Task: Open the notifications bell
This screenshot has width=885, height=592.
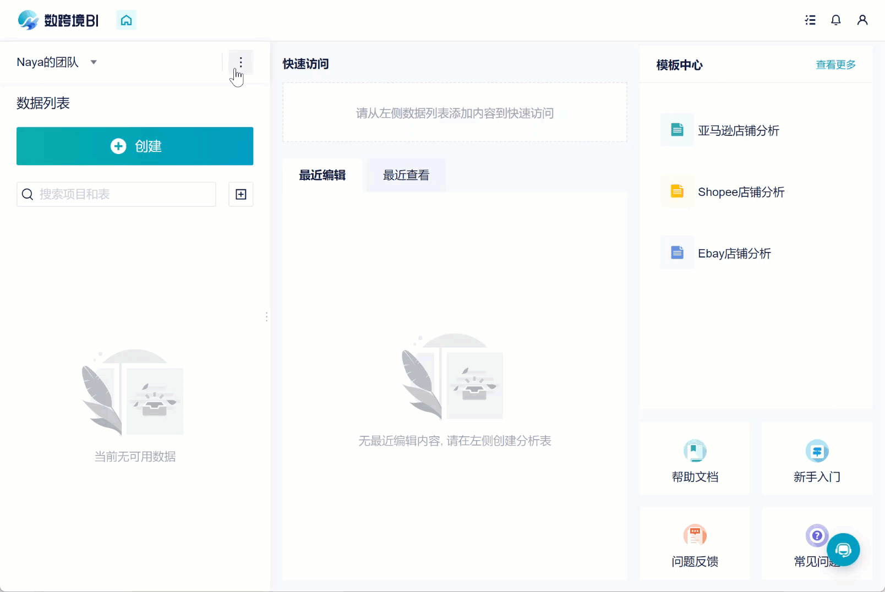Action: [x=836, y=20]
